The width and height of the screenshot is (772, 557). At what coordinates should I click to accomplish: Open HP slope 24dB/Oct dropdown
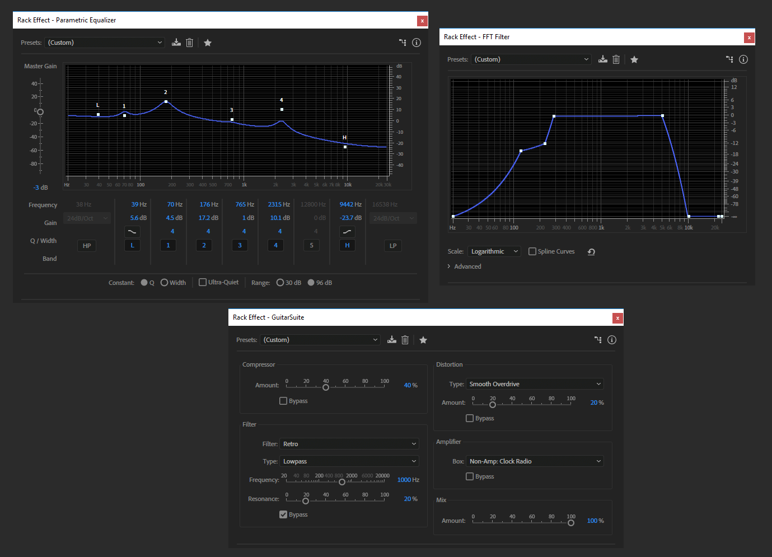coord(87,218)
